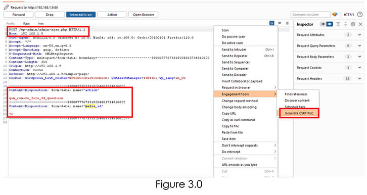Click the Open Browser button
Image resolution: width=367 pixels, height=195 pixels.
(x=144, y=15)
